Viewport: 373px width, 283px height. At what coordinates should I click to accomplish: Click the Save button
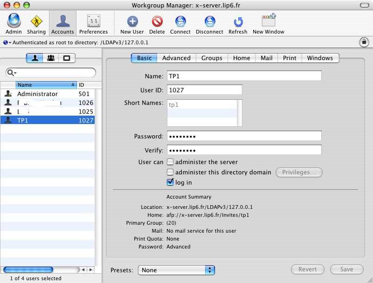tap(346, 269)
